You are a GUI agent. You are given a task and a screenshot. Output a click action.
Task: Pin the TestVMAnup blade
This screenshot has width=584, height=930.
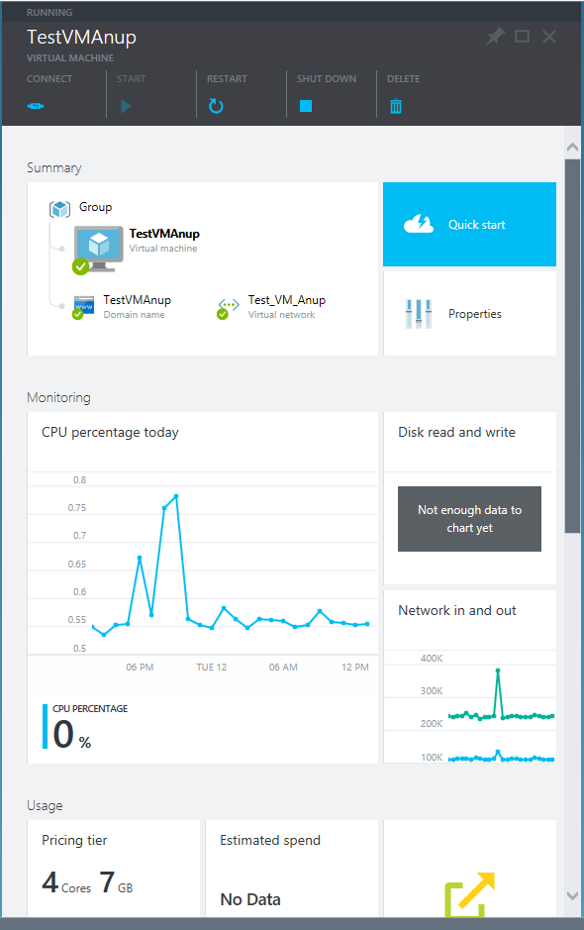[x=494, y=36]
